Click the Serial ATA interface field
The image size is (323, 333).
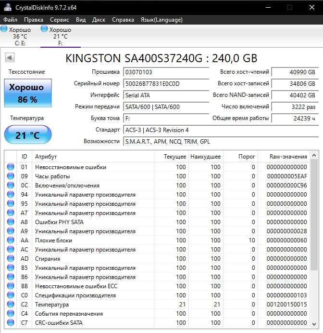[166, 95]
